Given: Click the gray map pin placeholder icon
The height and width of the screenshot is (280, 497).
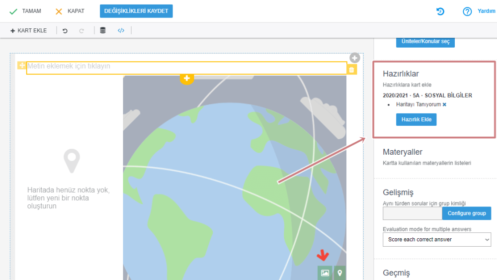Looking at the screenshot, I should (72, 161).
